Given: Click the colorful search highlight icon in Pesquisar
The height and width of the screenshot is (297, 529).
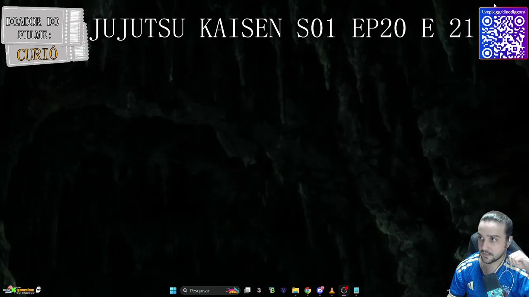Looking at the screenshot, I should (233, 291).
